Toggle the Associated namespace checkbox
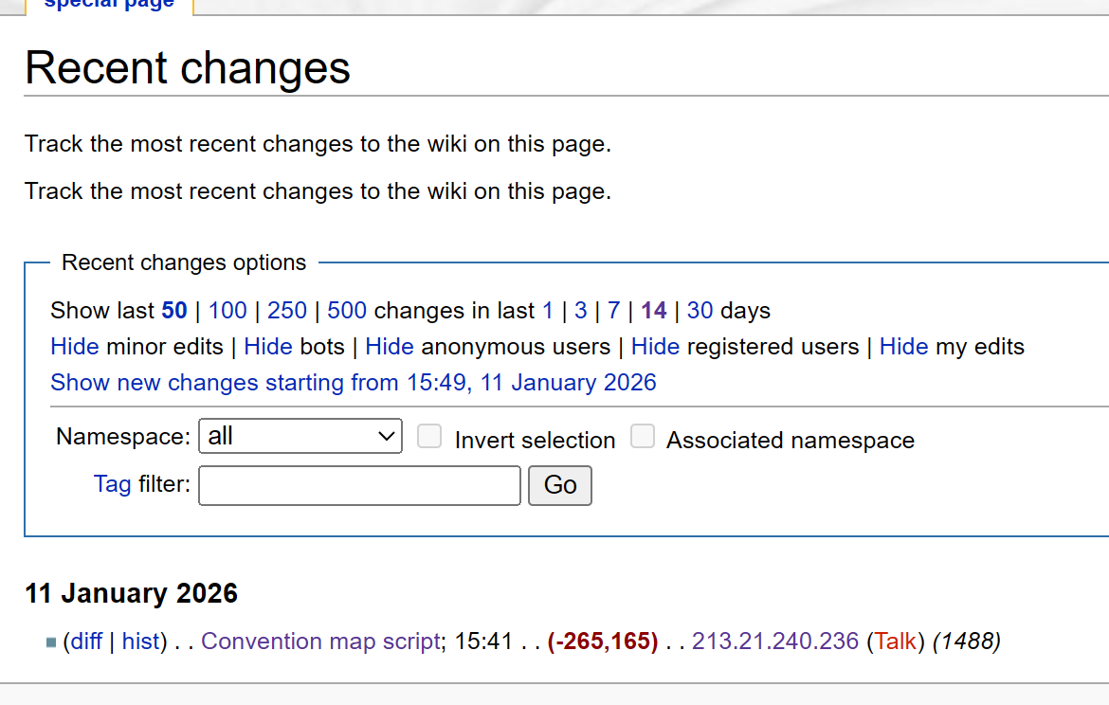 tap(643, 437)
